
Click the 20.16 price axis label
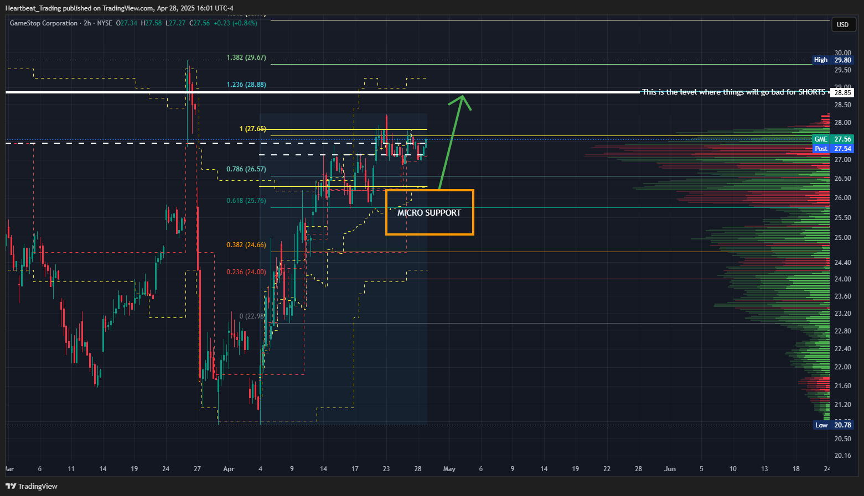pos(843,456)
